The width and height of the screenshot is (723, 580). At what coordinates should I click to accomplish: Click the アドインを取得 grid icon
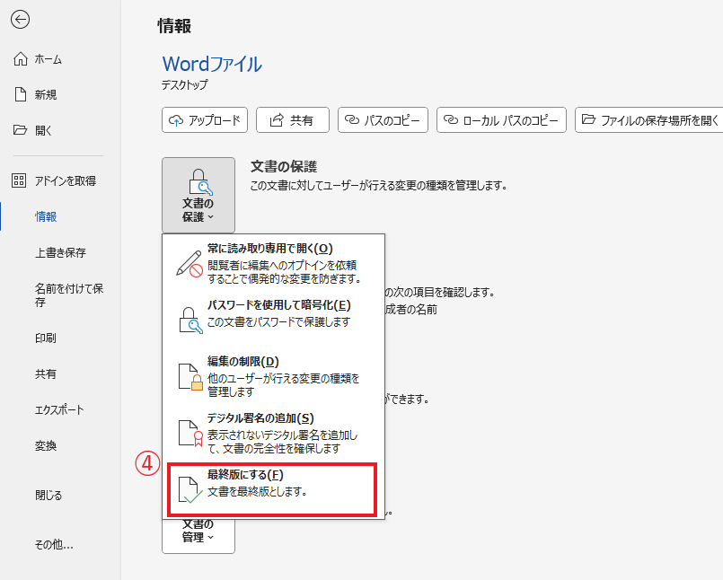[19, 180]
